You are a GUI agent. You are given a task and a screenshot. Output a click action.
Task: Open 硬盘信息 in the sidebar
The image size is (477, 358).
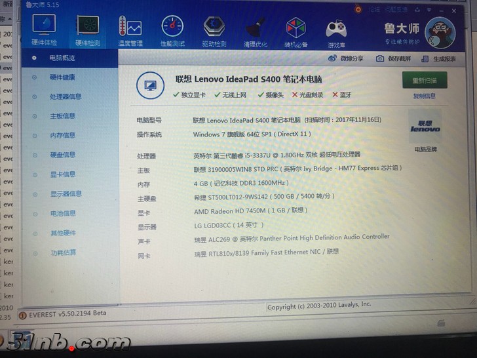pyautogui.click(x=62, y=155)
